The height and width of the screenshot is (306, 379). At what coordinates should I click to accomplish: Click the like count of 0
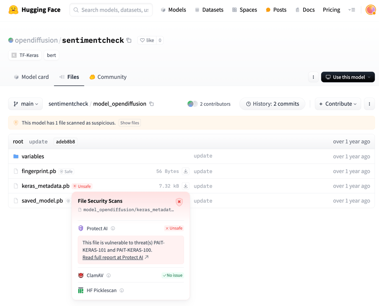point(160,41)
